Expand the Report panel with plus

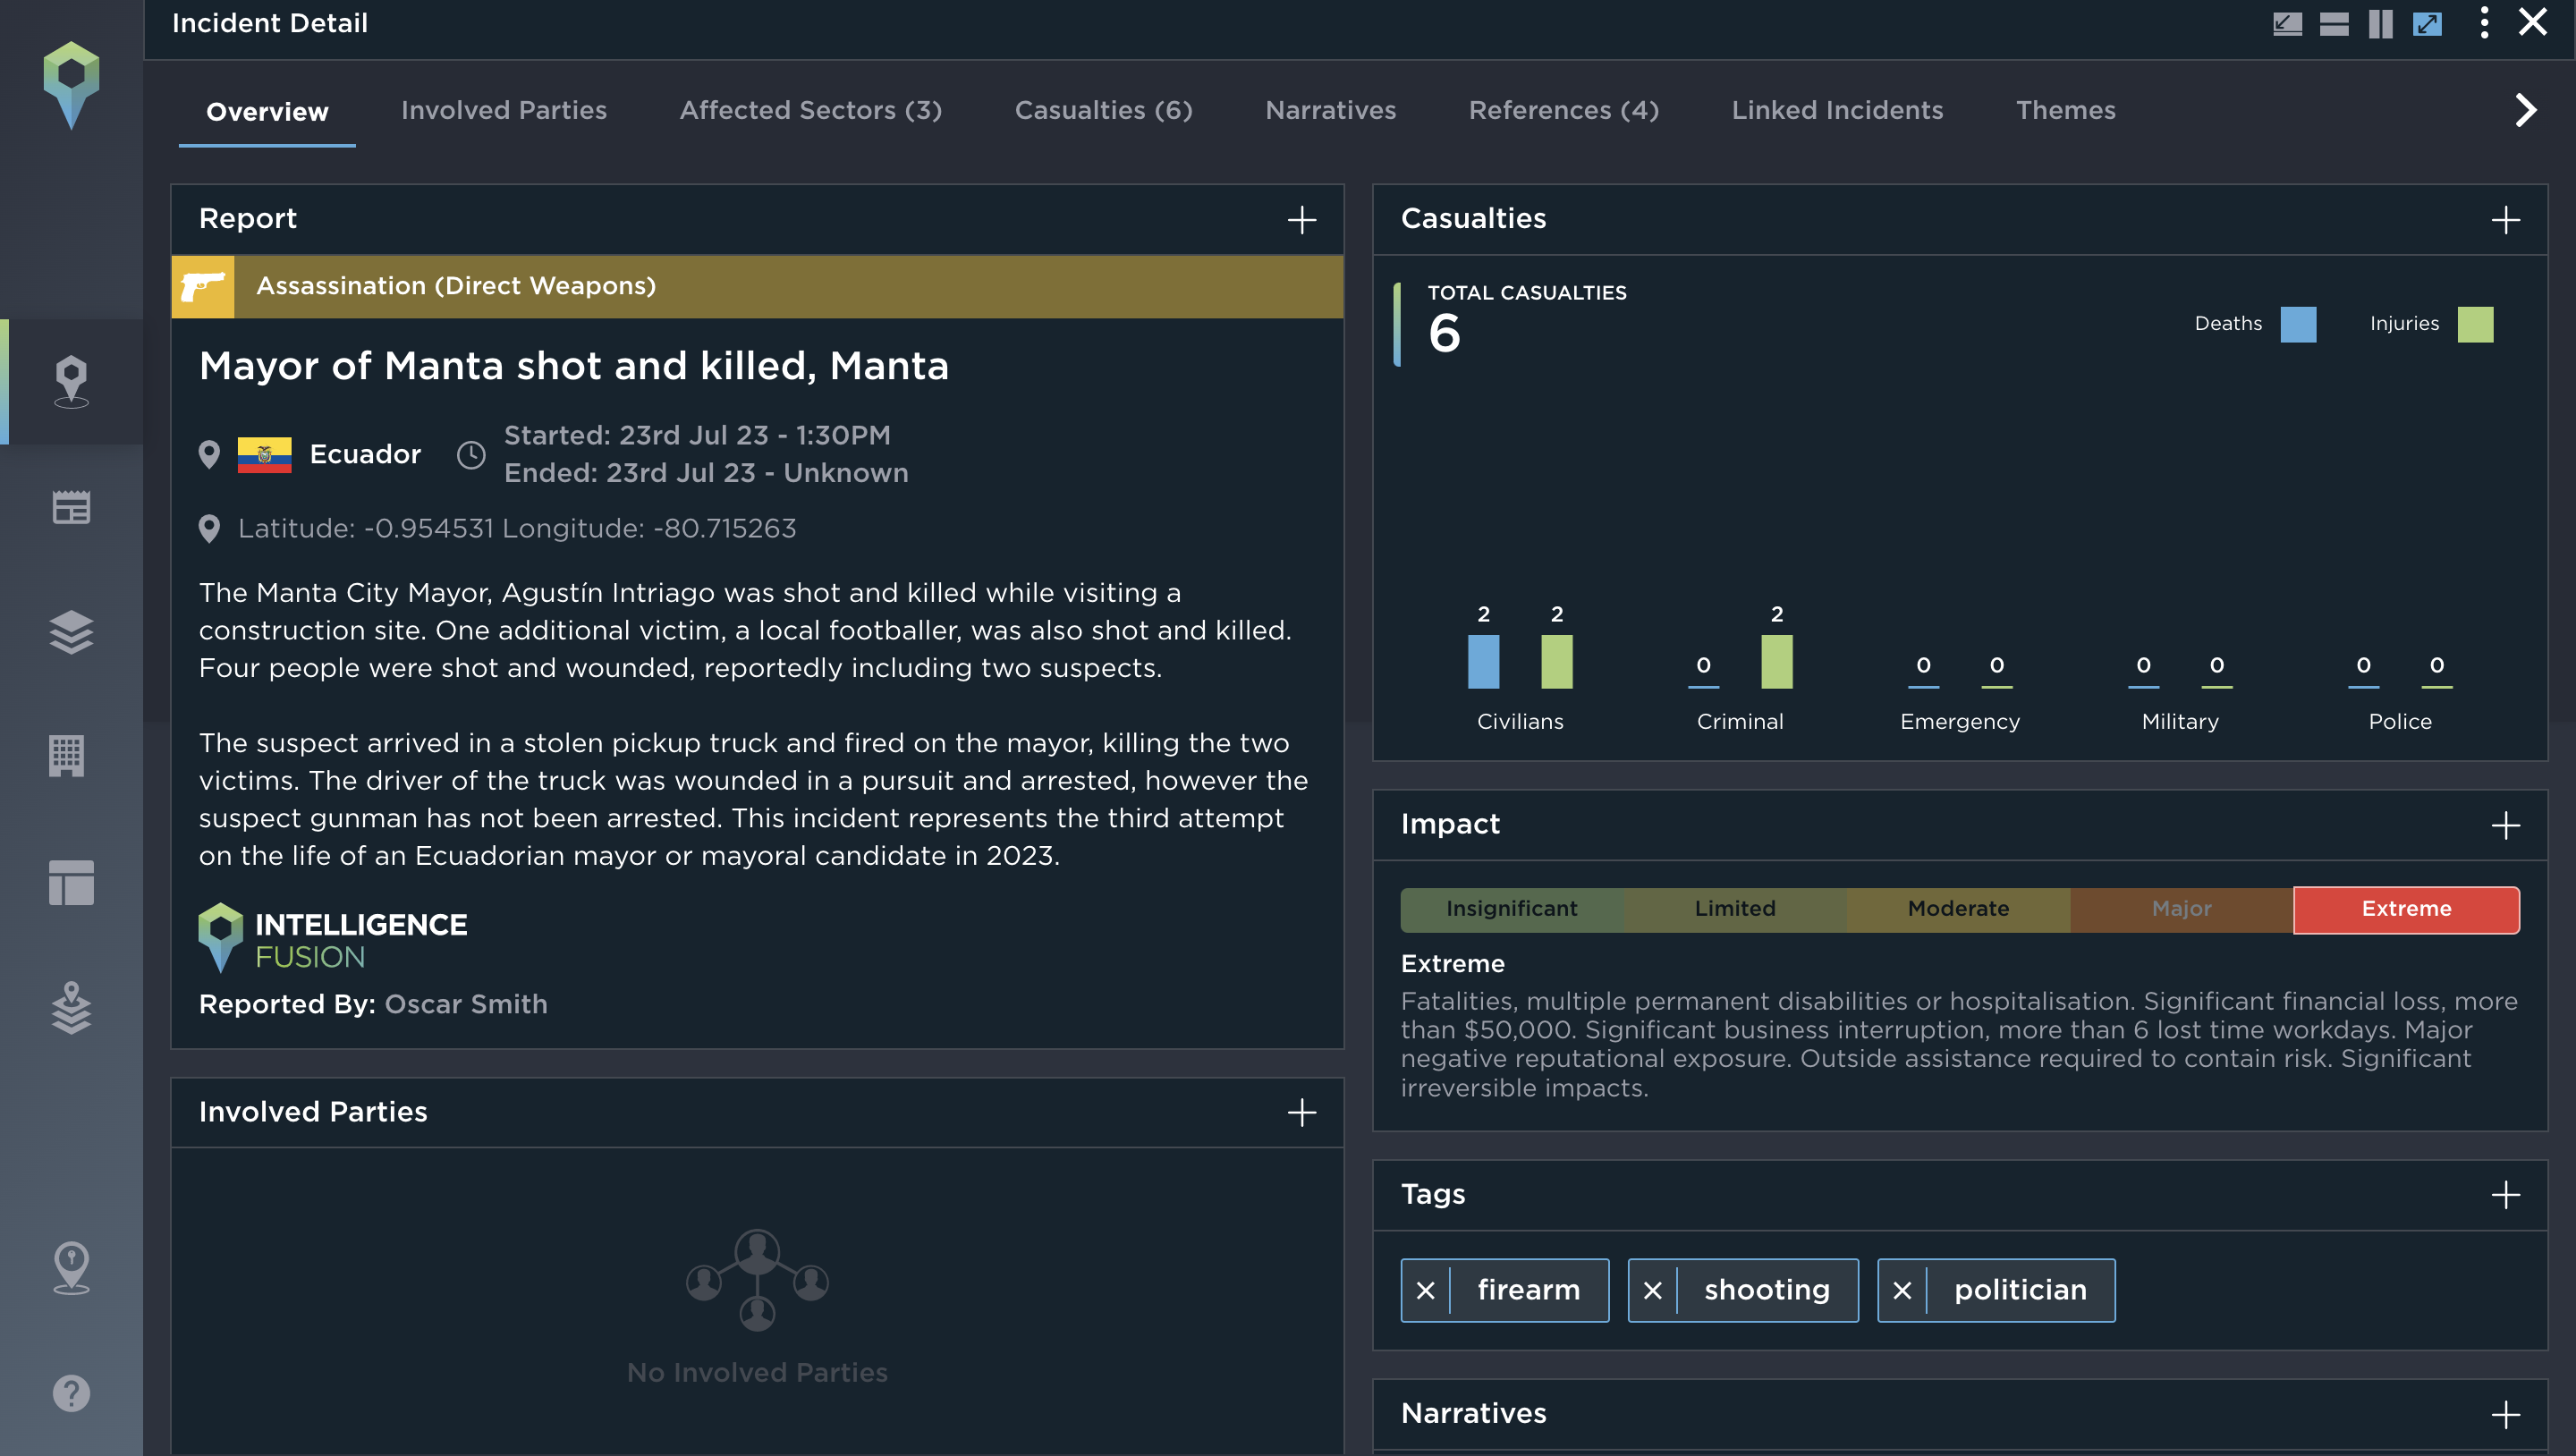tap(1301, 220)
